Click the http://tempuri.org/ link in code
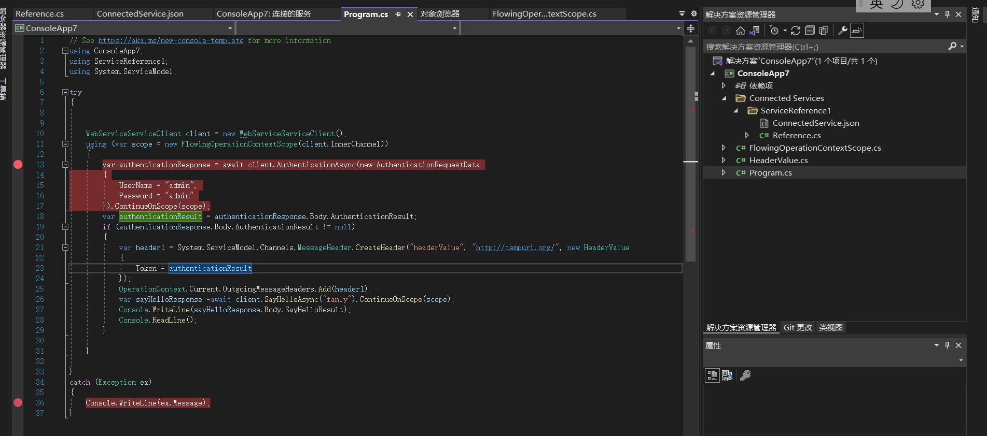 [x=516, y=248]
